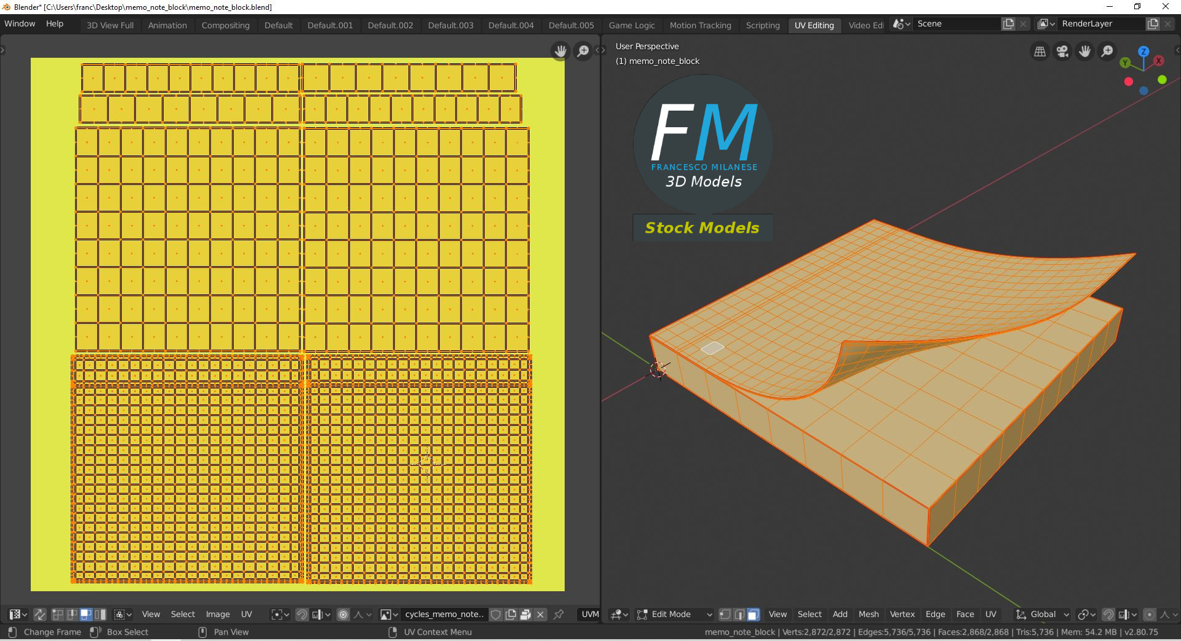
Task: Open the UV editor type dropdown
Action: pyautogui.click(x=18, y=614)
